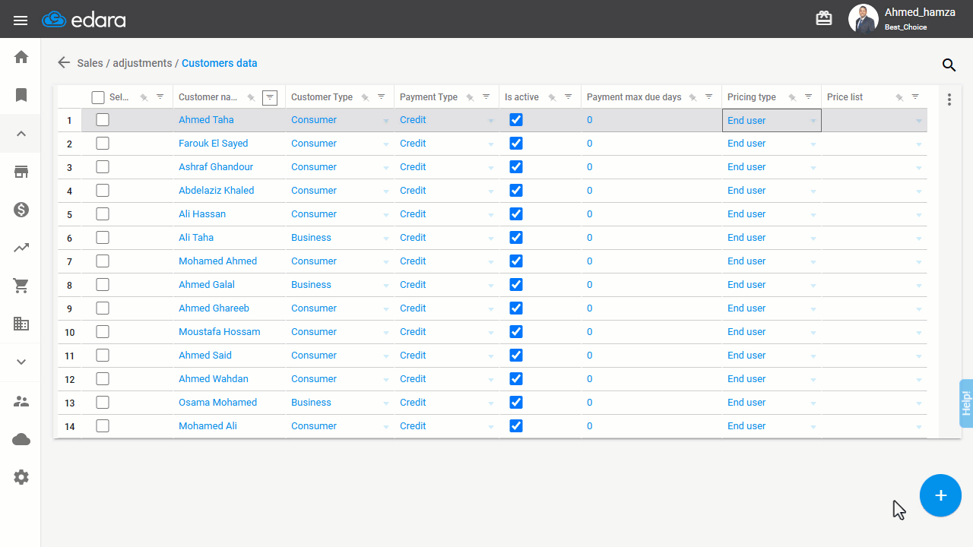Open the shopping cart sidebar icon
Screen dimensions: 973x547
[21, 286]
